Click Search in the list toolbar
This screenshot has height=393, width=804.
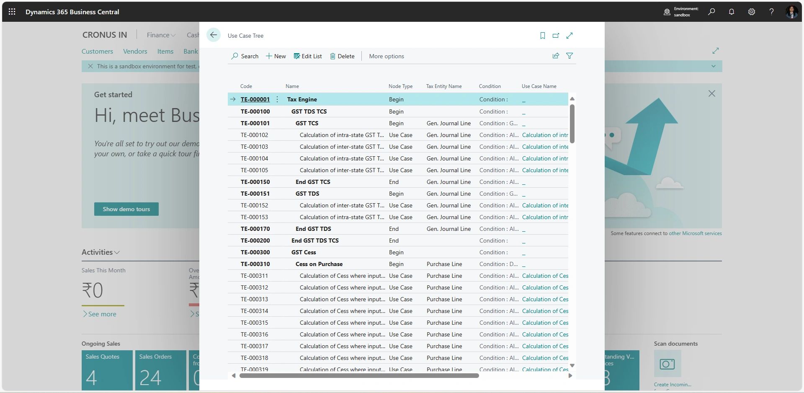[x=245, y=56]
